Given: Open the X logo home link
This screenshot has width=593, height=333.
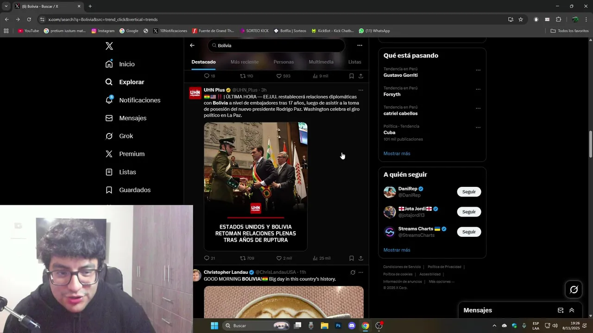Looking at the screenshot, I should point(109,46).
